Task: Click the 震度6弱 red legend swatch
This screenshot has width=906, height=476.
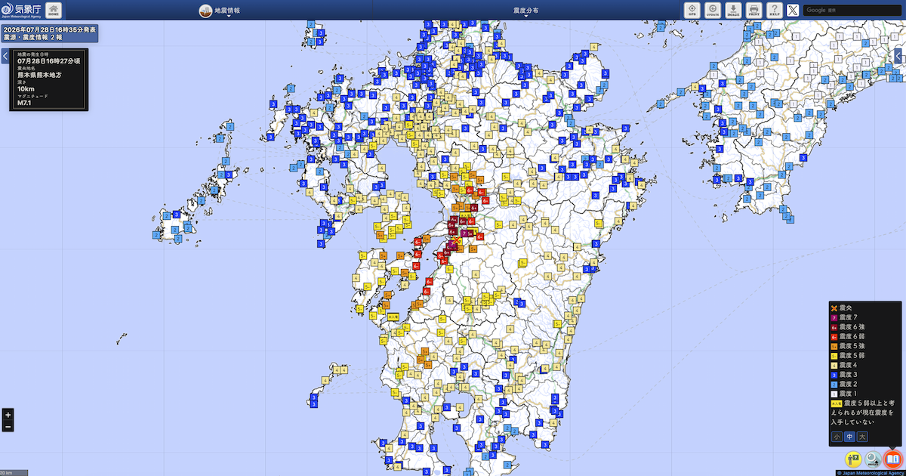Action: 834,336
